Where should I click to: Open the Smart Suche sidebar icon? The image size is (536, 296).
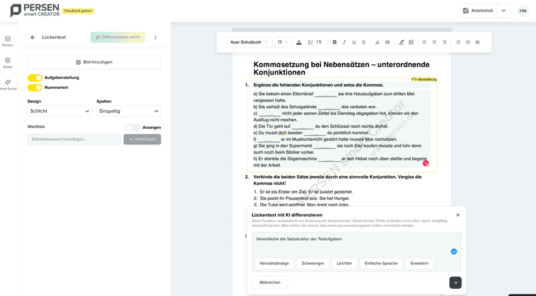[8, 84]
